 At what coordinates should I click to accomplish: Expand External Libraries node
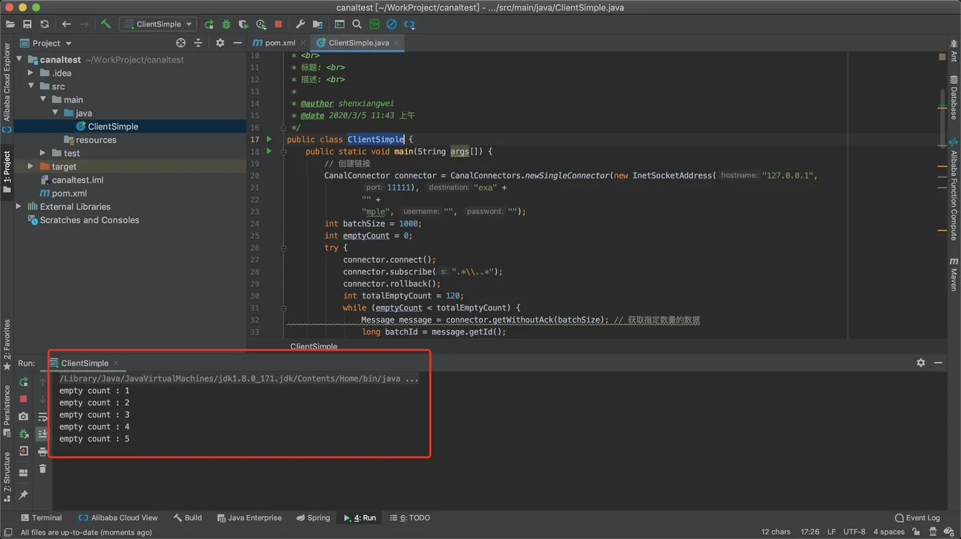click(19, 207)
